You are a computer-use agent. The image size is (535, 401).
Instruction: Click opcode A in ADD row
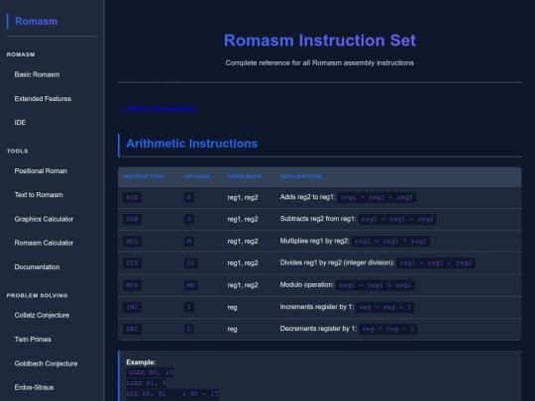click(x=189, y=197)
